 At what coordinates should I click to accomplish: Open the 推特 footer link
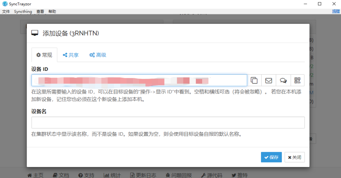tap(240, 175)
